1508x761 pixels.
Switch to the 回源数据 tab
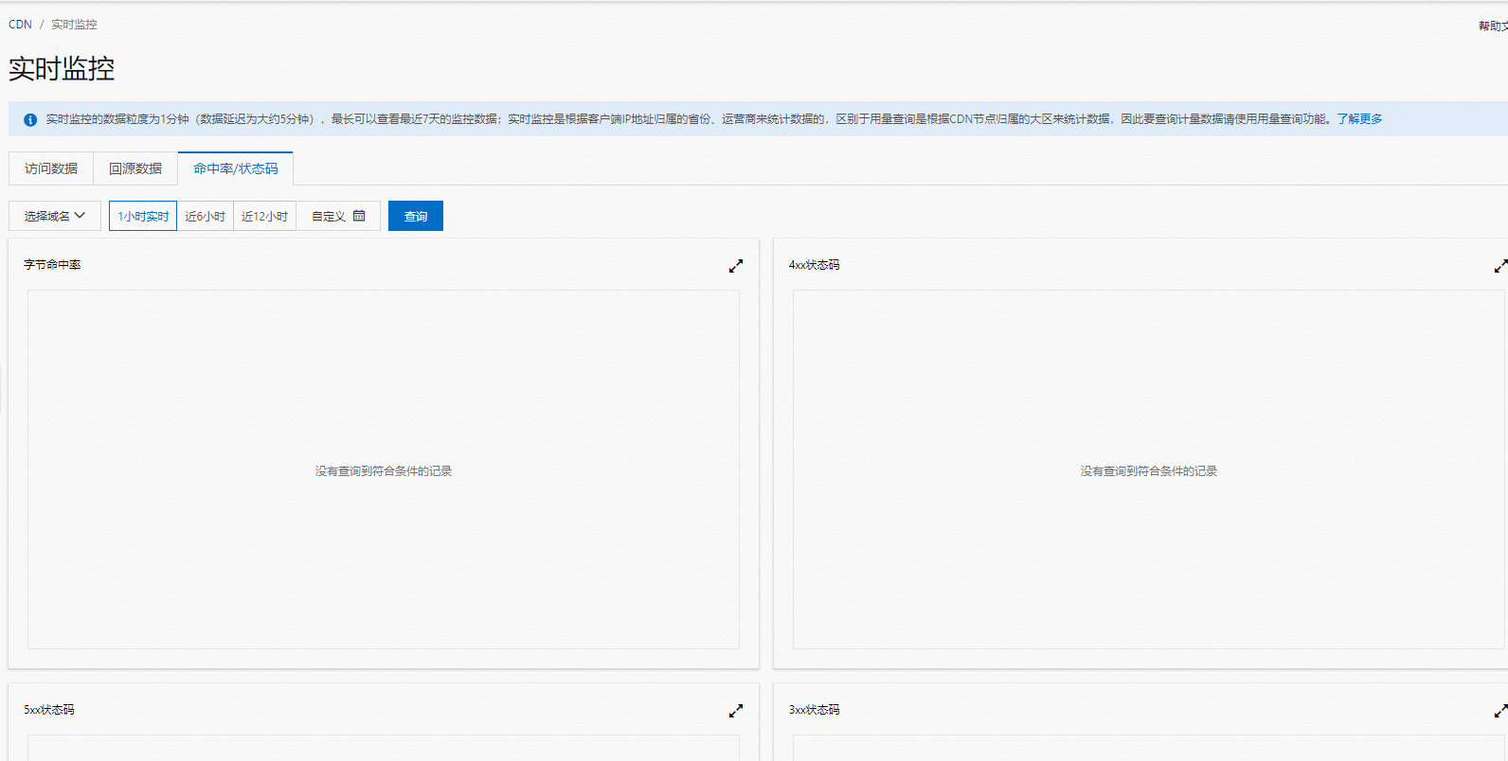pos(135,168)
